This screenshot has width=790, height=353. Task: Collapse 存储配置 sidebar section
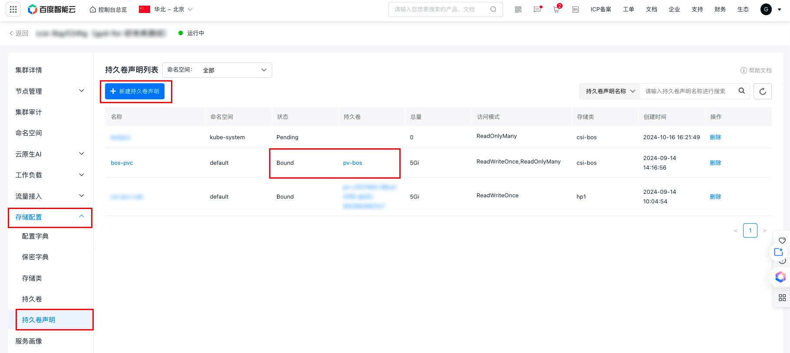[50, 217]
